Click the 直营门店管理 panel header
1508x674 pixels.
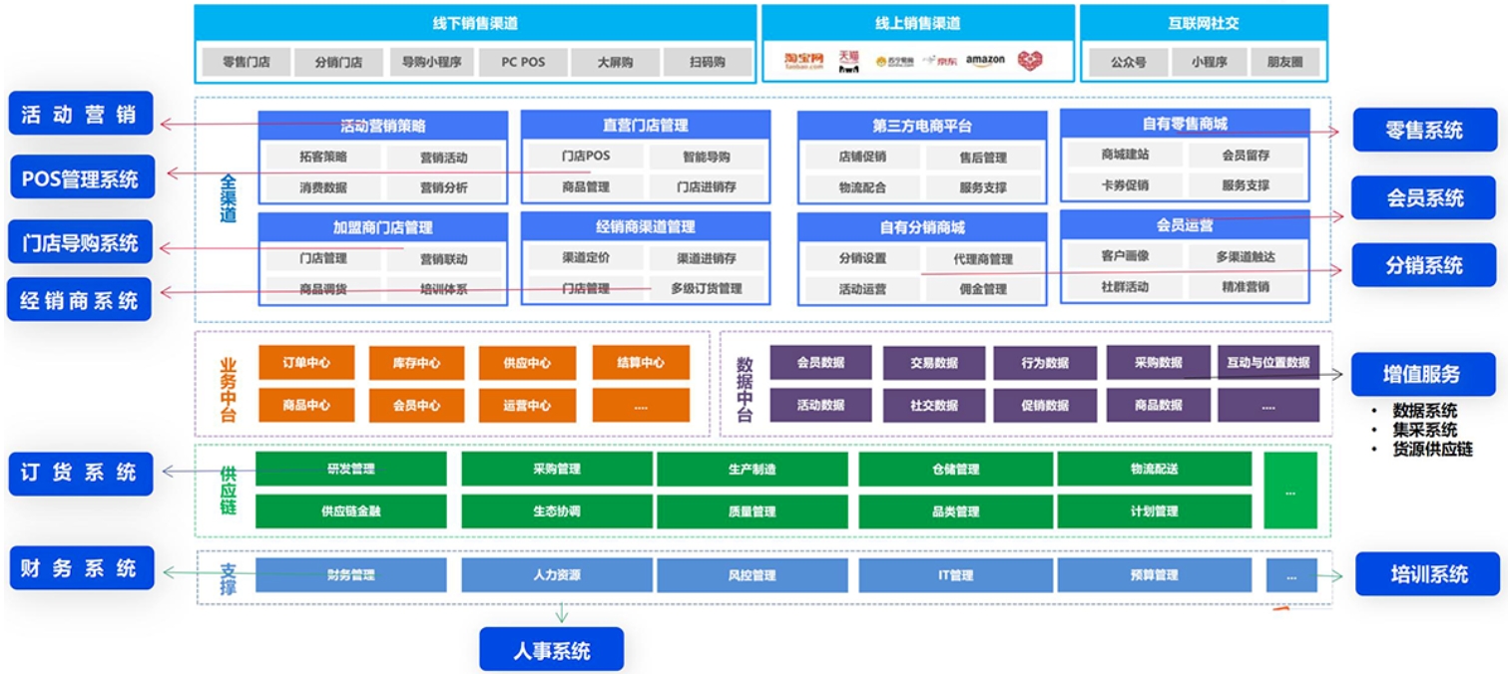pyautogui.click(x=646, y=125)
